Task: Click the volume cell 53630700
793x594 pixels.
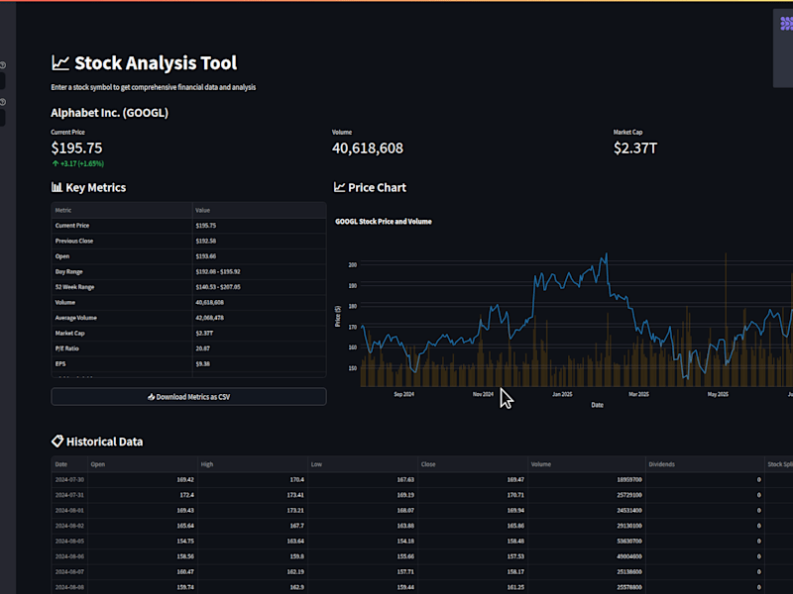Action: coord(587,541)
